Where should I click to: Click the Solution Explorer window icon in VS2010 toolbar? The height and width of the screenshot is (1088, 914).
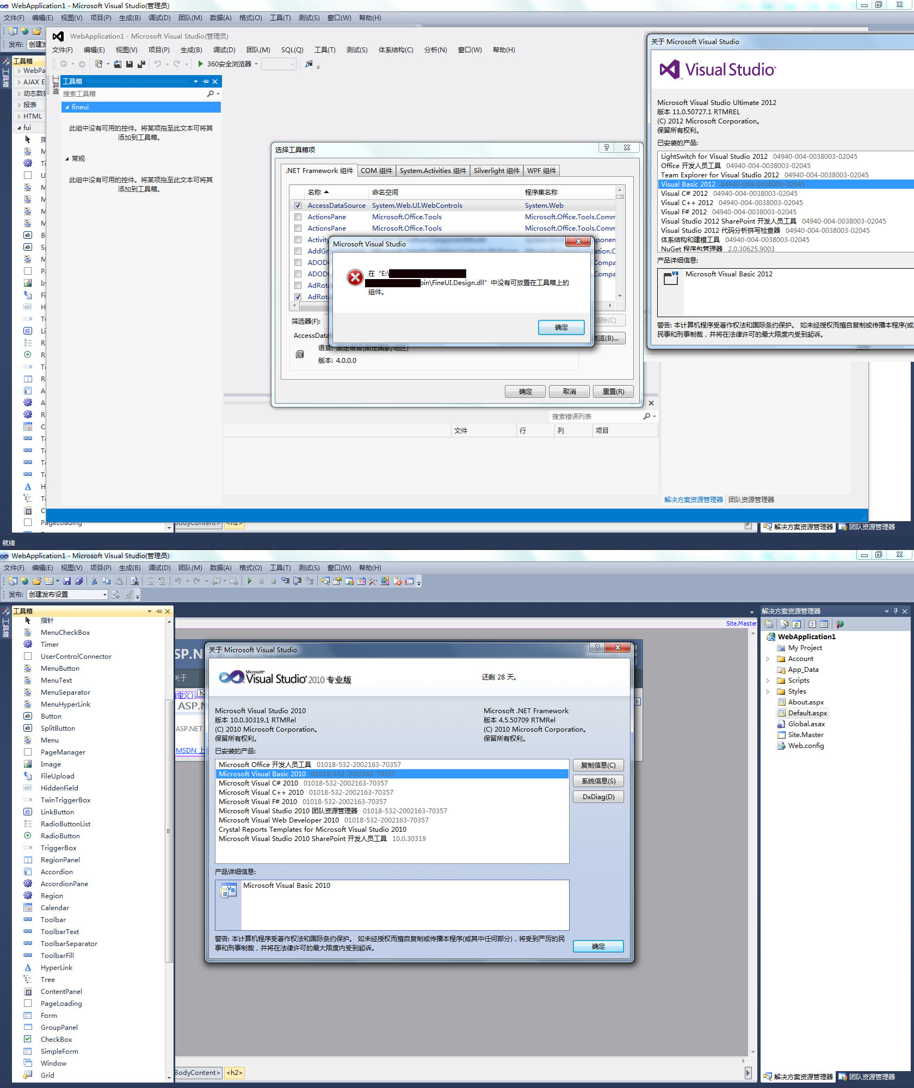325,581
